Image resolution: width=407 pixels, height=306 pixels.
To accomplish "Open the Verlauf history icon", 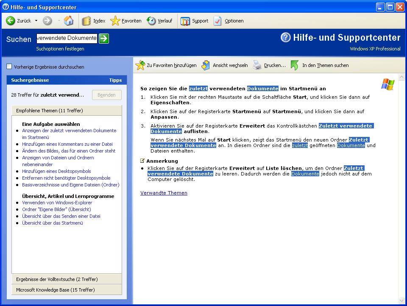I will pyautogui.click(x=151, y=21).
